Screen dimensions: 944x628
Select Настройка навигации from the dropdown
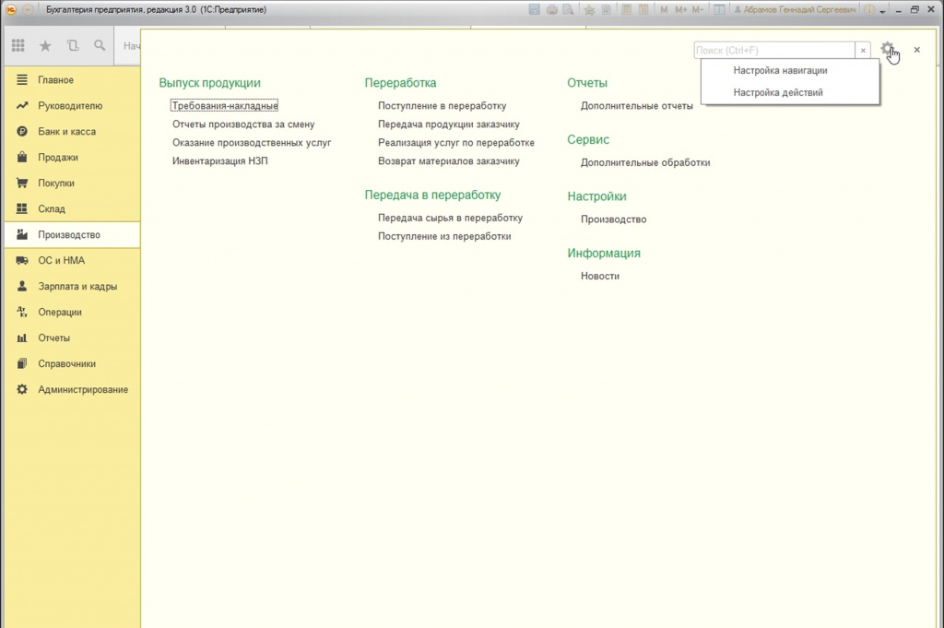780,70
